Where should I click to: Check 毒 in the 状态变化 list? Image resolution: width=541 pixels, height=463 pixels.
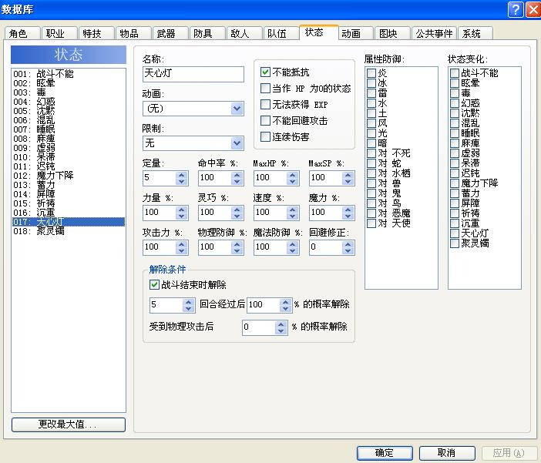(455, 93)
